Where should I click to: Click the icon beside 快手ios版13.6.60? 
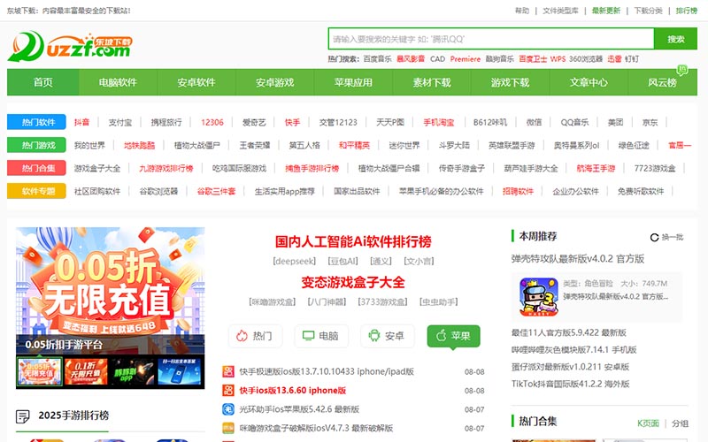[228, 390]
